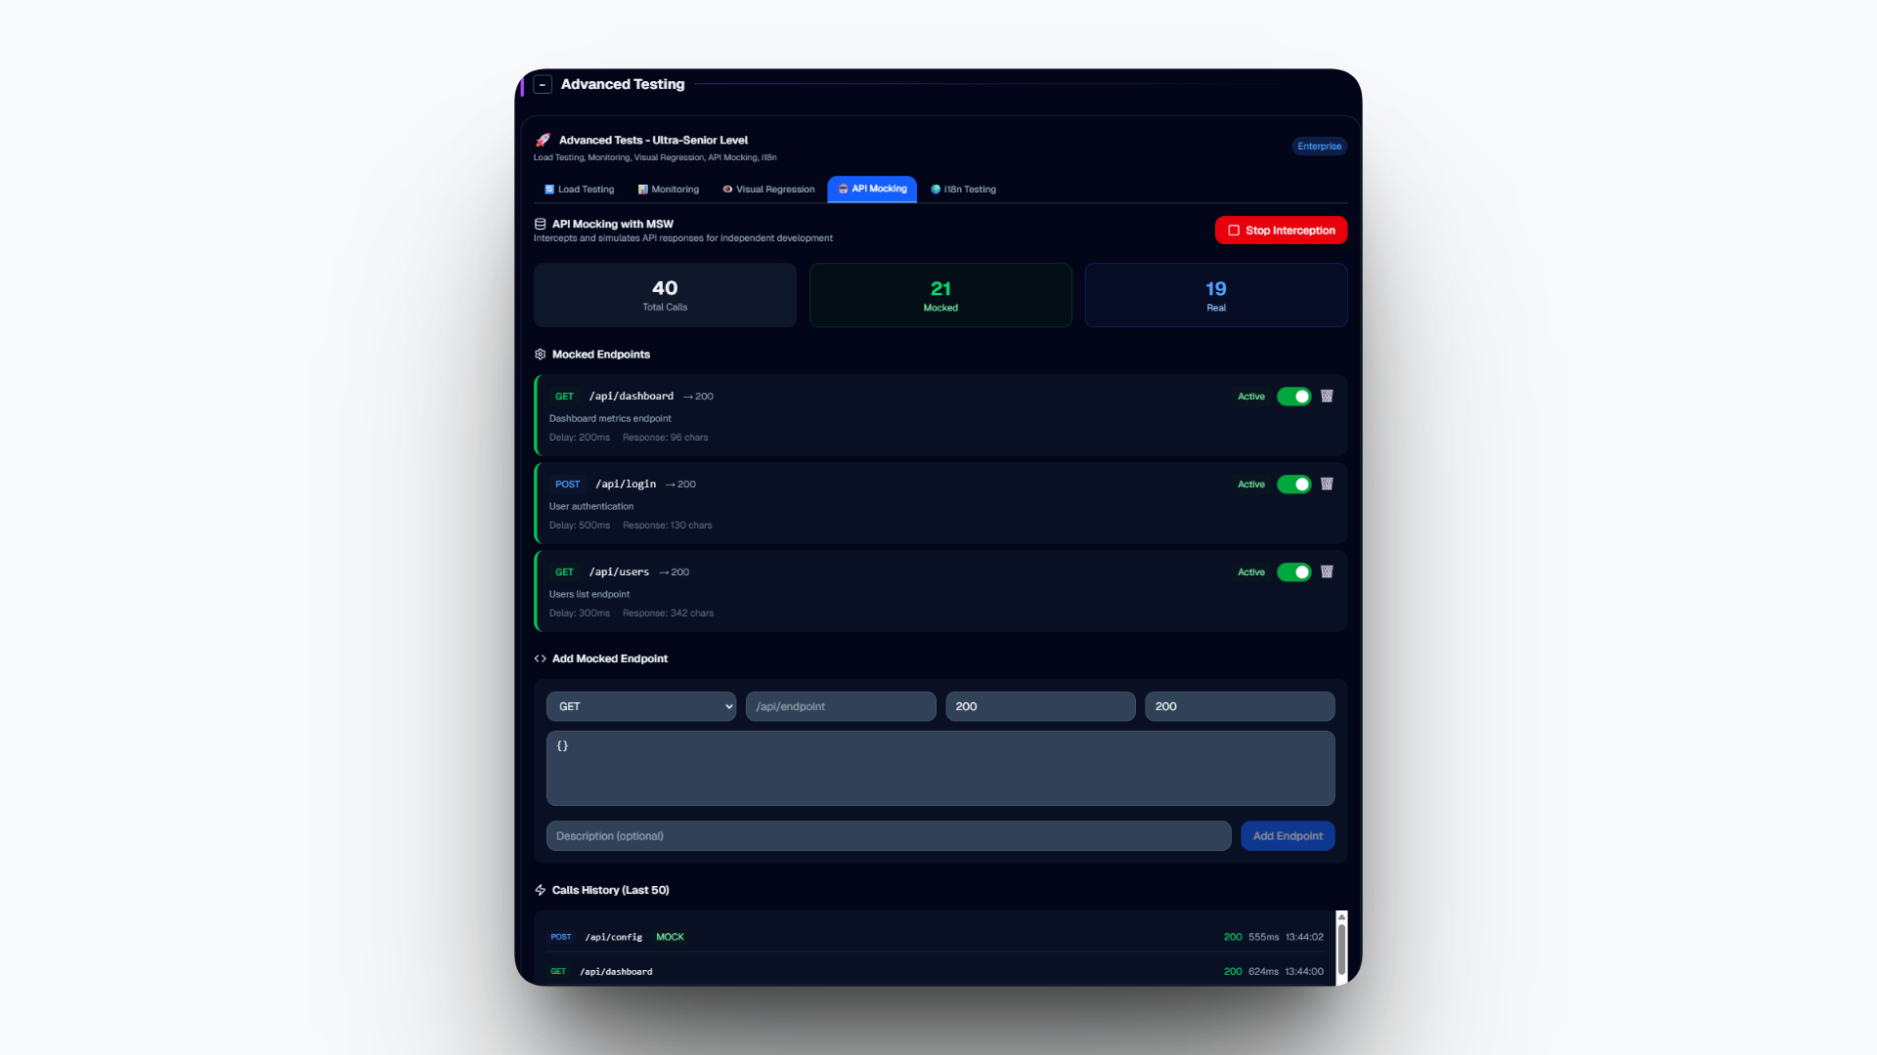The width and height of the screenshot is (1877, 1055).
Task: Click the code brackets icon by Add Mocked Endpoint
Action: click(x=540, y=658)
